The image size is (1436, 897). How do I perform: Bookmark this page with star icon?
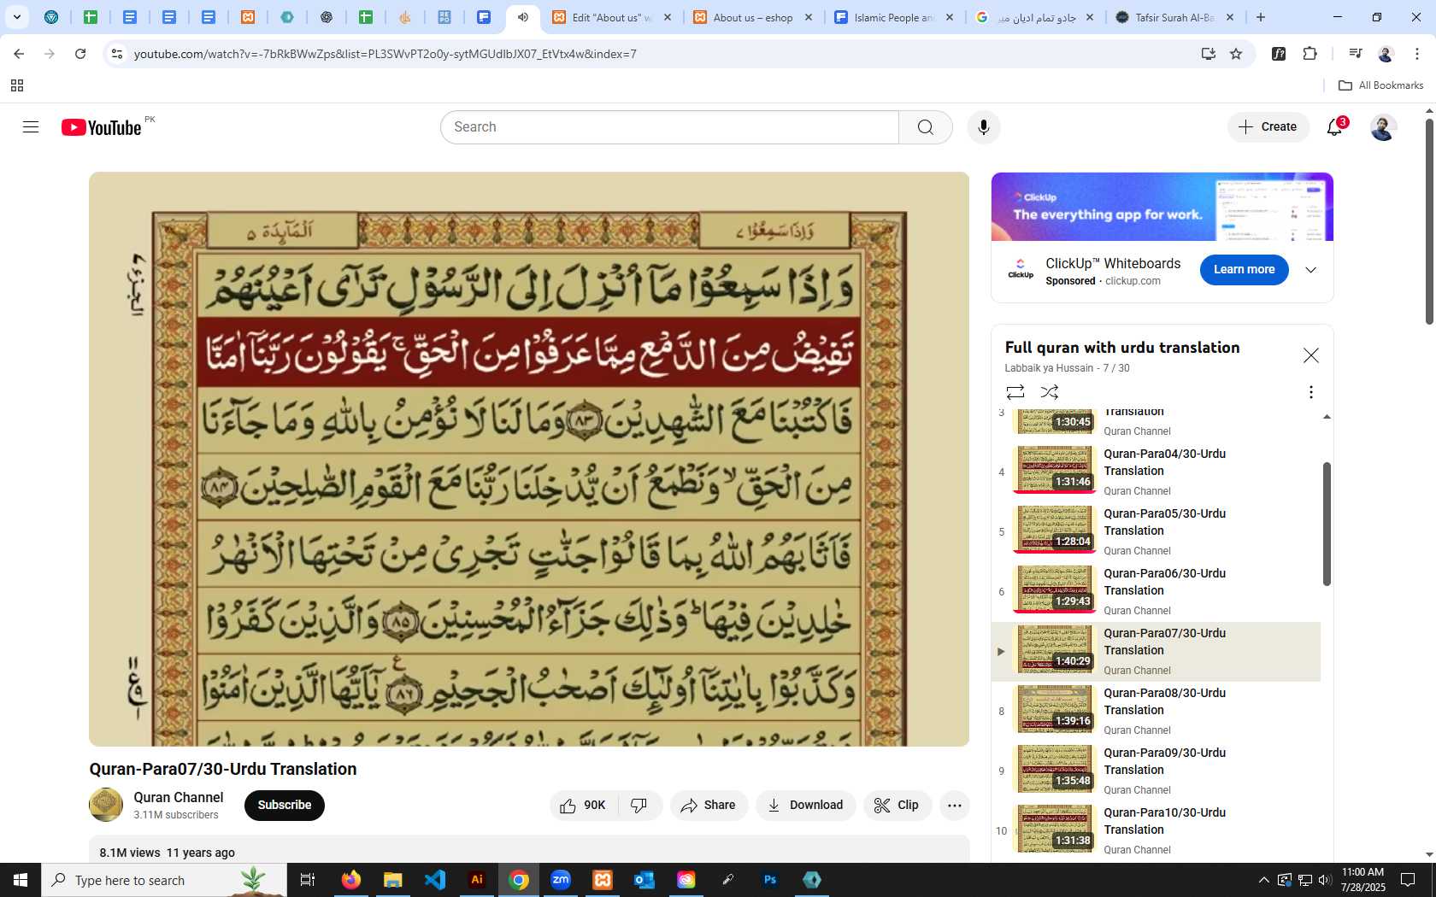(x=1236, y=54)
